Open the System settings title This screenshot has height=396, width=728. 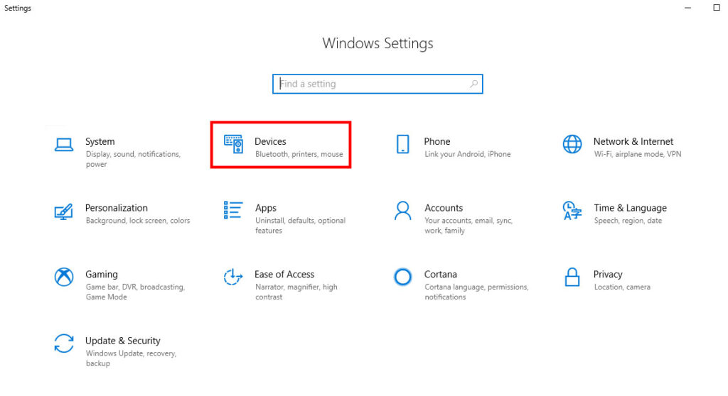[x=100, y=141]
